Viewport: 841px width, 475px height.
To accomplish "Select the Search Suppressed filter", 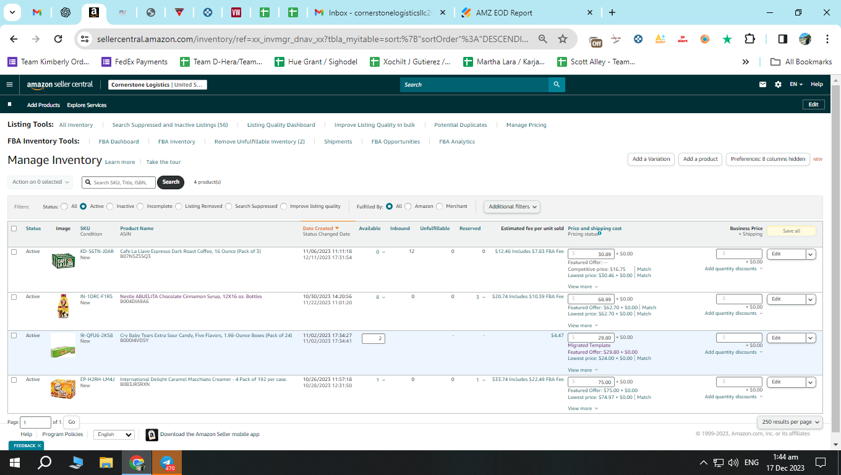I will [x=229, y=207].
